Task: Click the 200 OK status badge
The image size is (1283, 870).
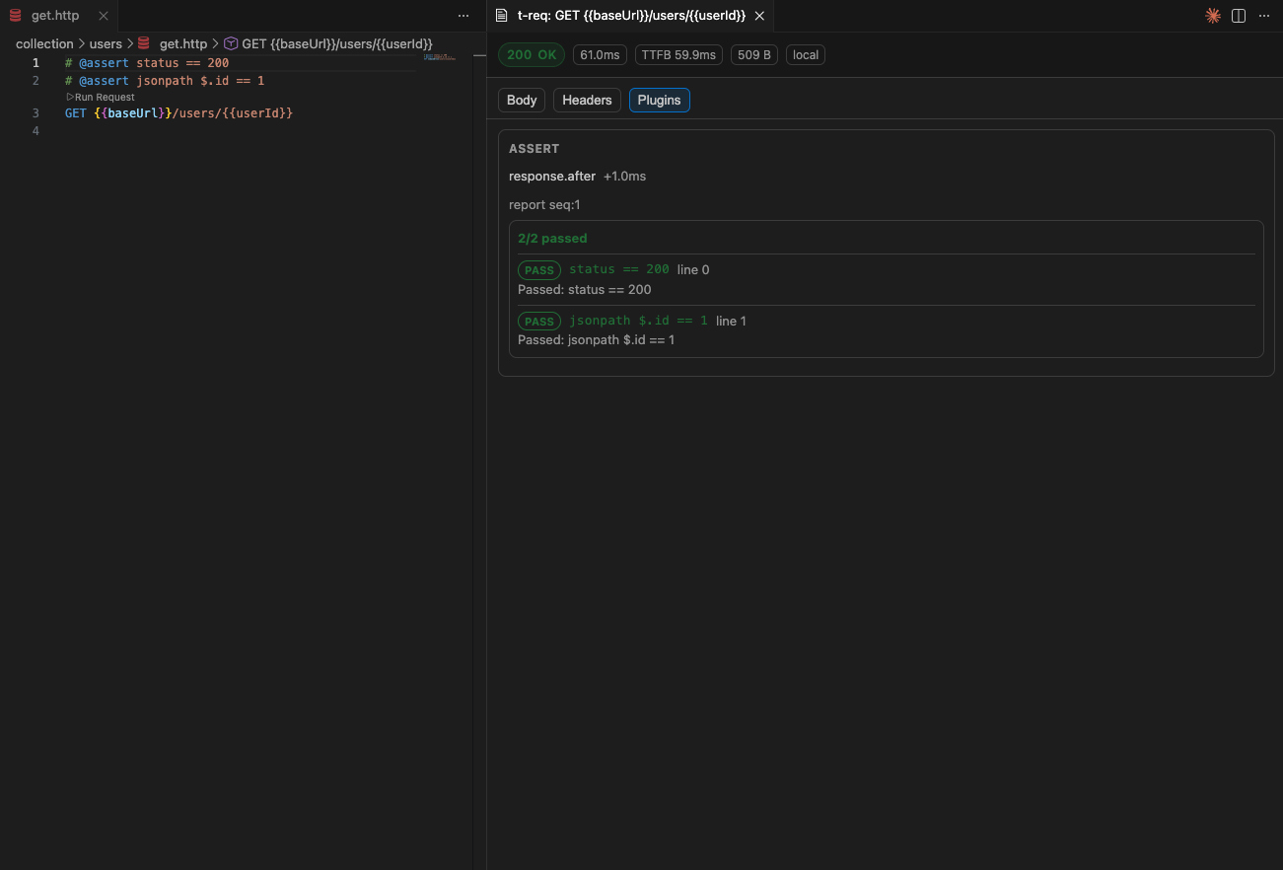Action: pyautogui.click(x=531, y=54)
